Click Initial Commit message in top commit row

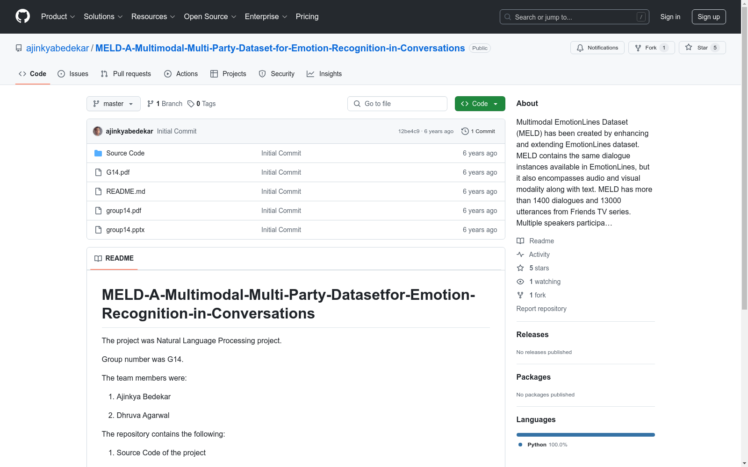coord(177,131)
